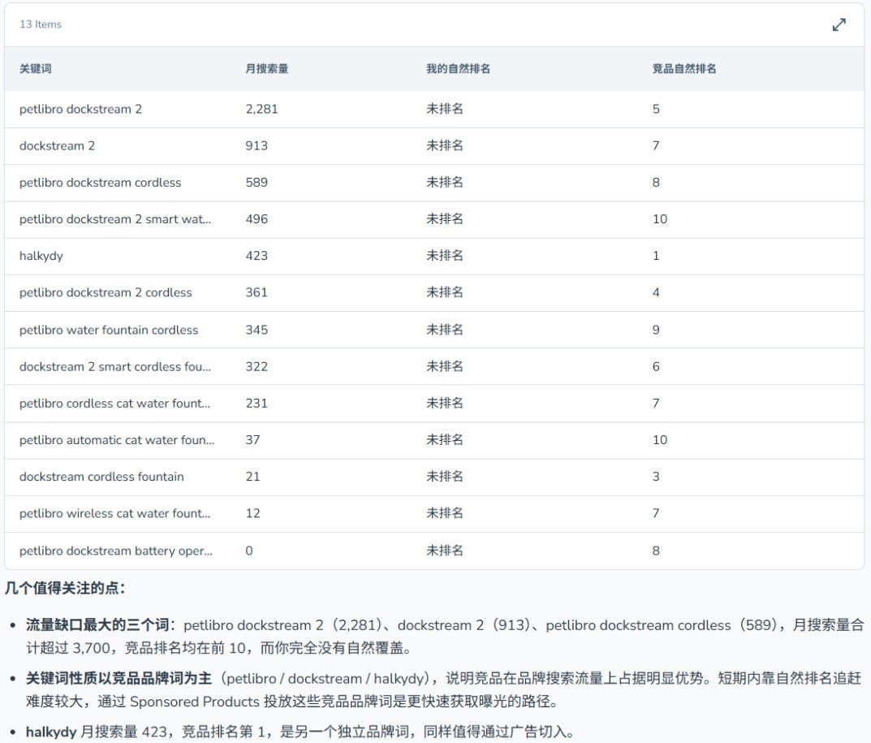The image size is (871, 743).
Task: Click search volume value 2,281
Action: pos(261,109)
